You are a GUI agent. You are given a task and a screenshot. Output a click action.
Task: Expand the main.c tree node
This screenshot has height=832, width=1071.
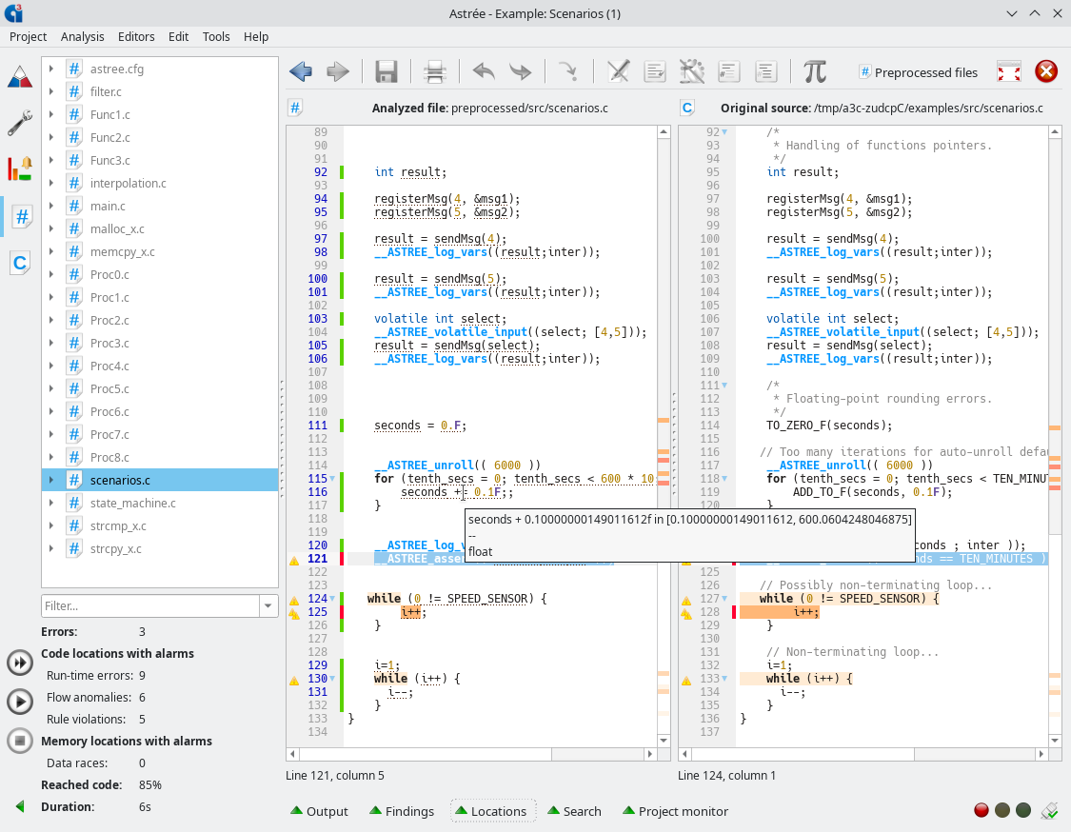point(51,206)
